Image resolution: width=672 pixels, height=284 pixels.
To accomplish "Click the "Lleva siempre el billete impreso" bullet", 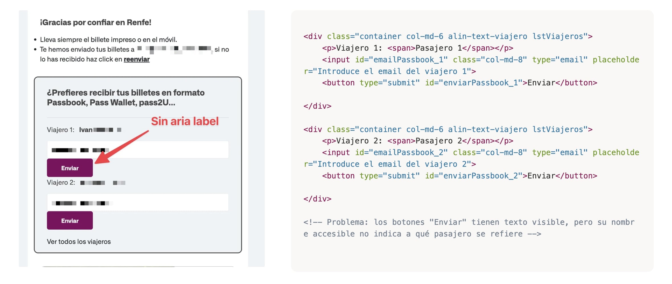I will point(108,40).
